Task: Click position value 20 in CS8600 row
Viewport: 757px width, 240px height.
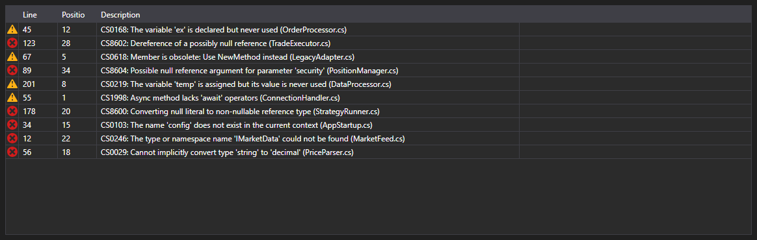Action: (x=77, y=112)
